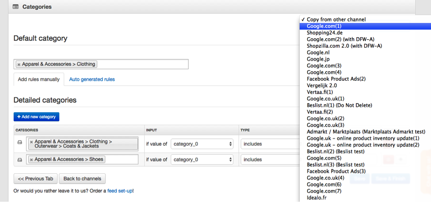The height and width of the screenshot is (202, 431).
Task: Select Shopping24.de from channel list
Action: click(x=365, y=33)
